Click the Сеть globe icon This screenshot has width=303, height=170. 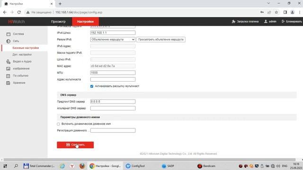click(x=9, y=41)
